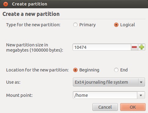The width and height of the screenshot is (148, 113).
Task: Click the 'Type for the new partition:' label
Action: tap(33, 25)
